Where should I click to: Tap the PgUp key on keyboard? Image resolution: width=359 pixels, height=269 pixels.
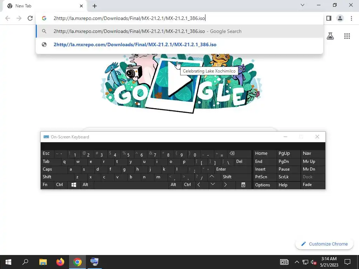click(x=288, y=153)
